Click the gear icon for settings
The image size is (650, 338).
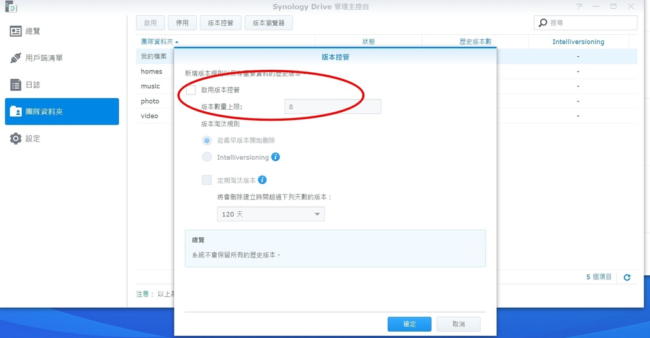click(16, 138)
